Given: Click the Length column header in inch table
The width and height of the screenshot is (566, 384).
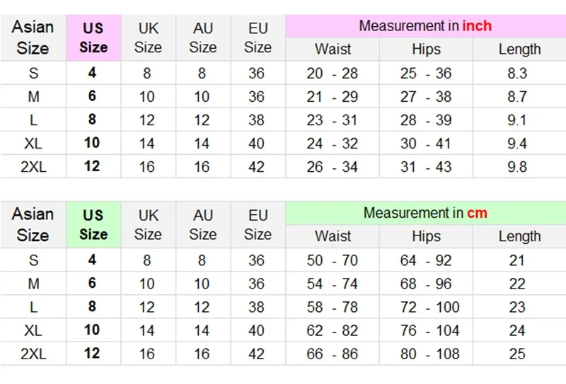Looking at the screenshot, I should [519, 50].
